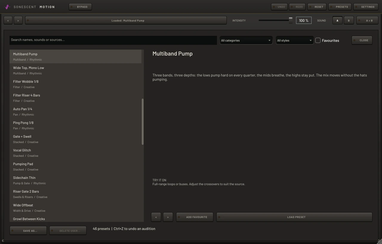Image resolution: width=382 pixels, height=244 pixels.
Task: Select the Wide Top, Mono Low preset
Action: [76, 70]
